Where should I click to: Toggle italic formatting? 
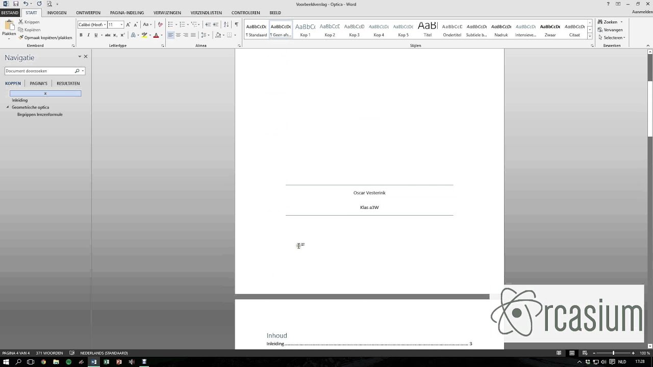tap(88, 35)
